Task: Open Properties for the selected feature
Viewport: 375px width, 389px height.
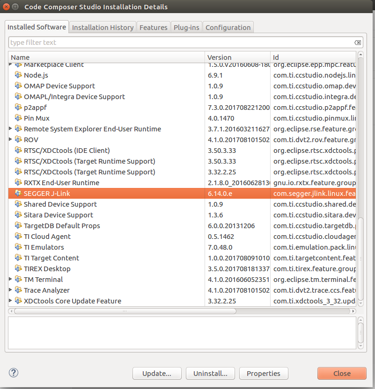Action: (264, 374)
